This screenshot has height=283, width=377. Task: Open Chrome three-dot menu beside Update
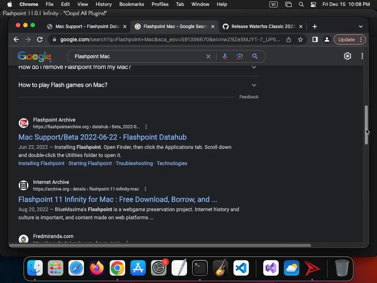(x=361, y=39)
